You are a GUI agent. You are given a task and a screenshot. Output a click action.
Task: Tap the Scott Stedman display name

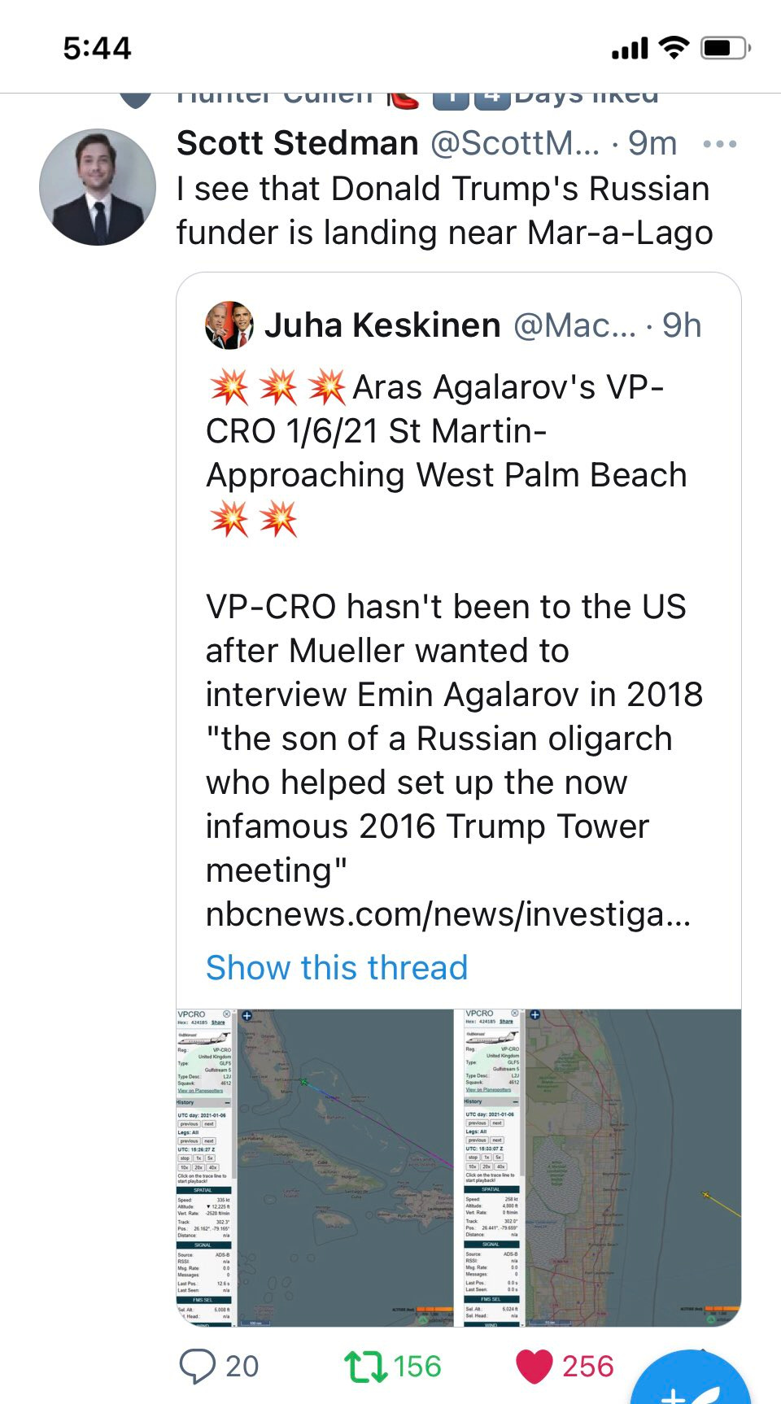[297, 143]
